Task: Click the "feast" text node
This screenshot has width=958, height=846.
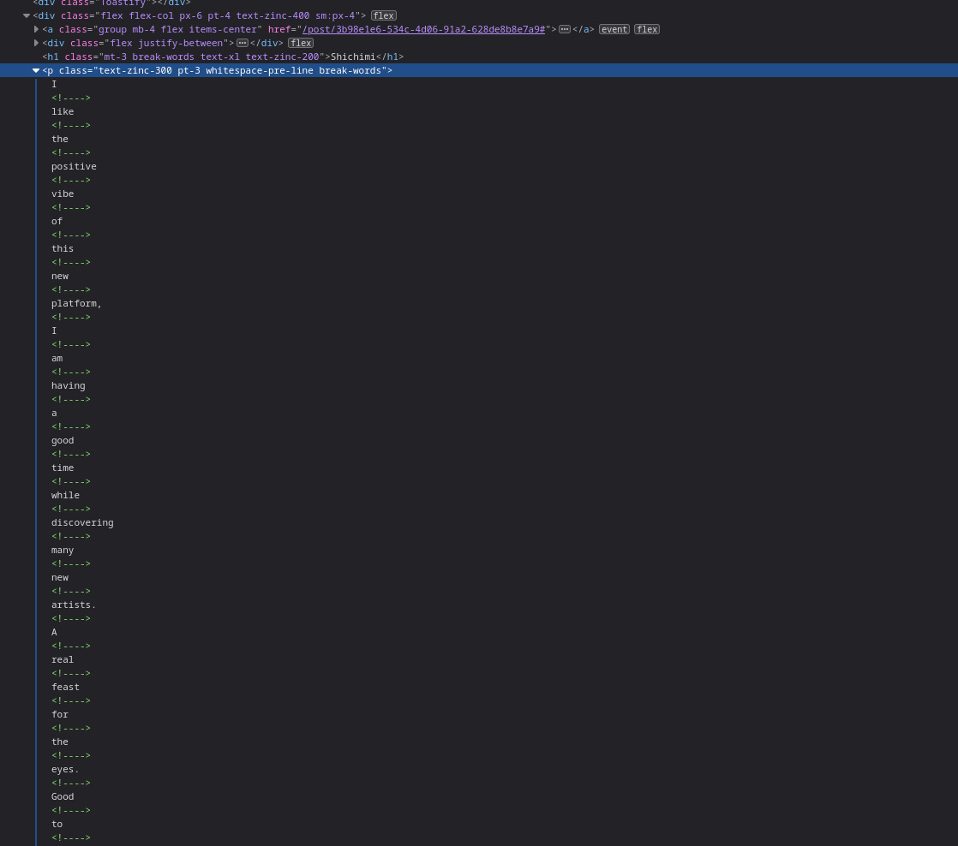Action: pos(65,687)
